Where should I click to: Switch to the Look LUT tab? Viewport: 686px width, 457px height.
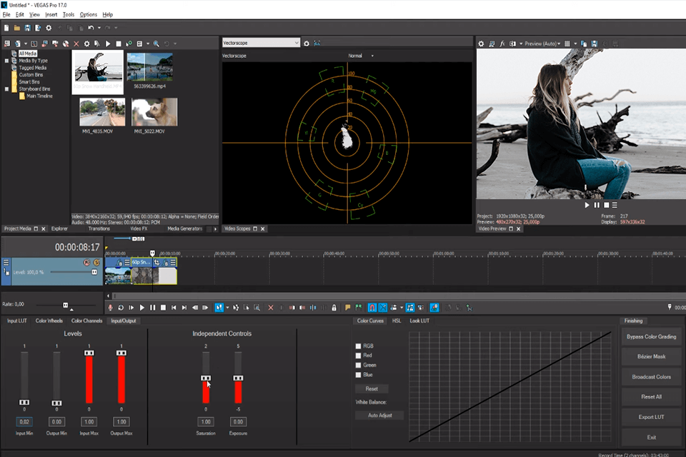click(419, 321)
